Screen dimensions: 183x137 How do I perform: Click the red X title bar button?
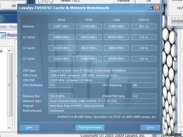pyautogui.click(x=158, y=8)
